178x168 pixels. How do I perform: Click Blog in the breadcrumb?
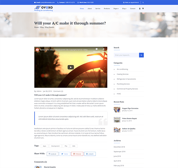(42, 27)
